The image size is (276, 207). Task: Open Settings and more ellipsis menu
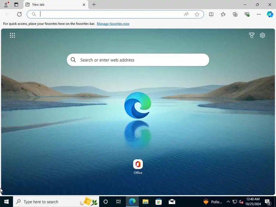pos(258,14)
